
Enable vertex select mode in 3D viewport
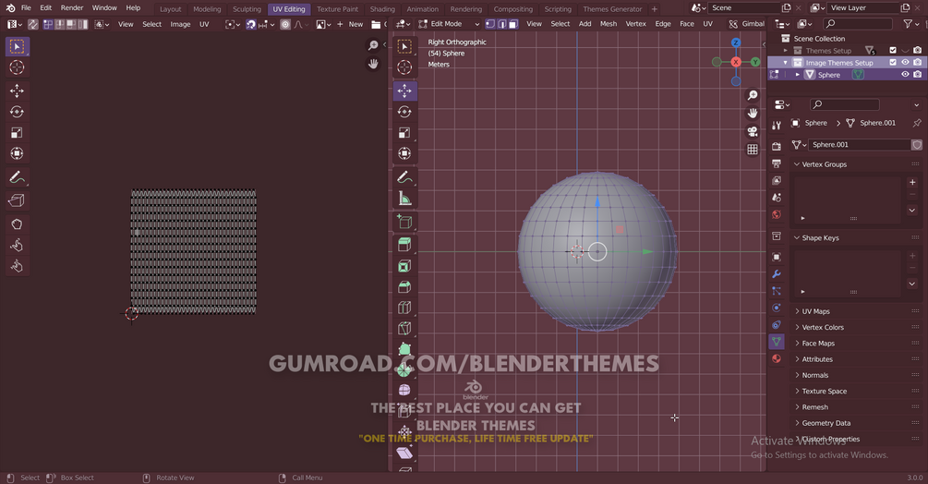(x=490, y=24)
